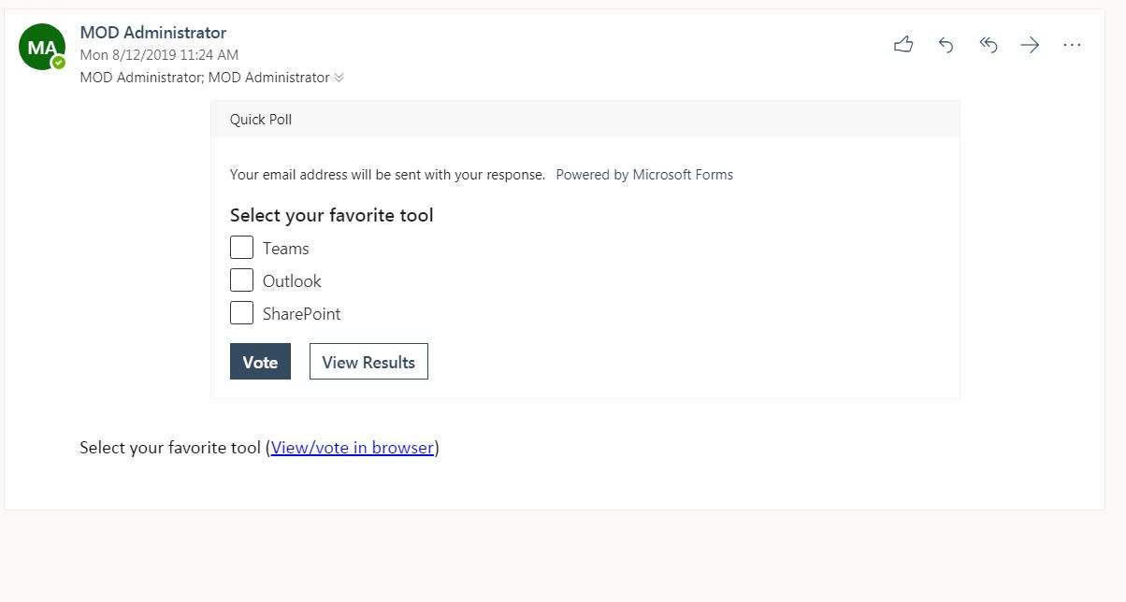Like this message with thumbs up icon
Viewport: 1126px width, 602px height.
tap(903, 44)
